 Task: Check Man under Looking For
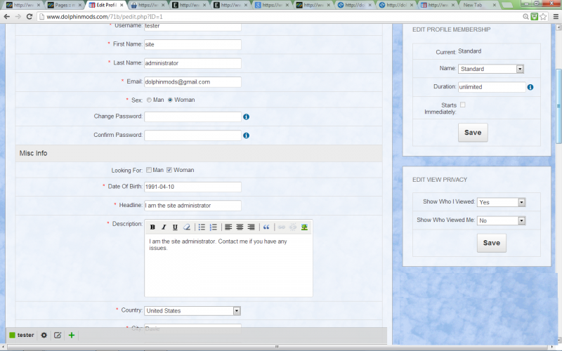pyautogui.click(x=149, y=170)
